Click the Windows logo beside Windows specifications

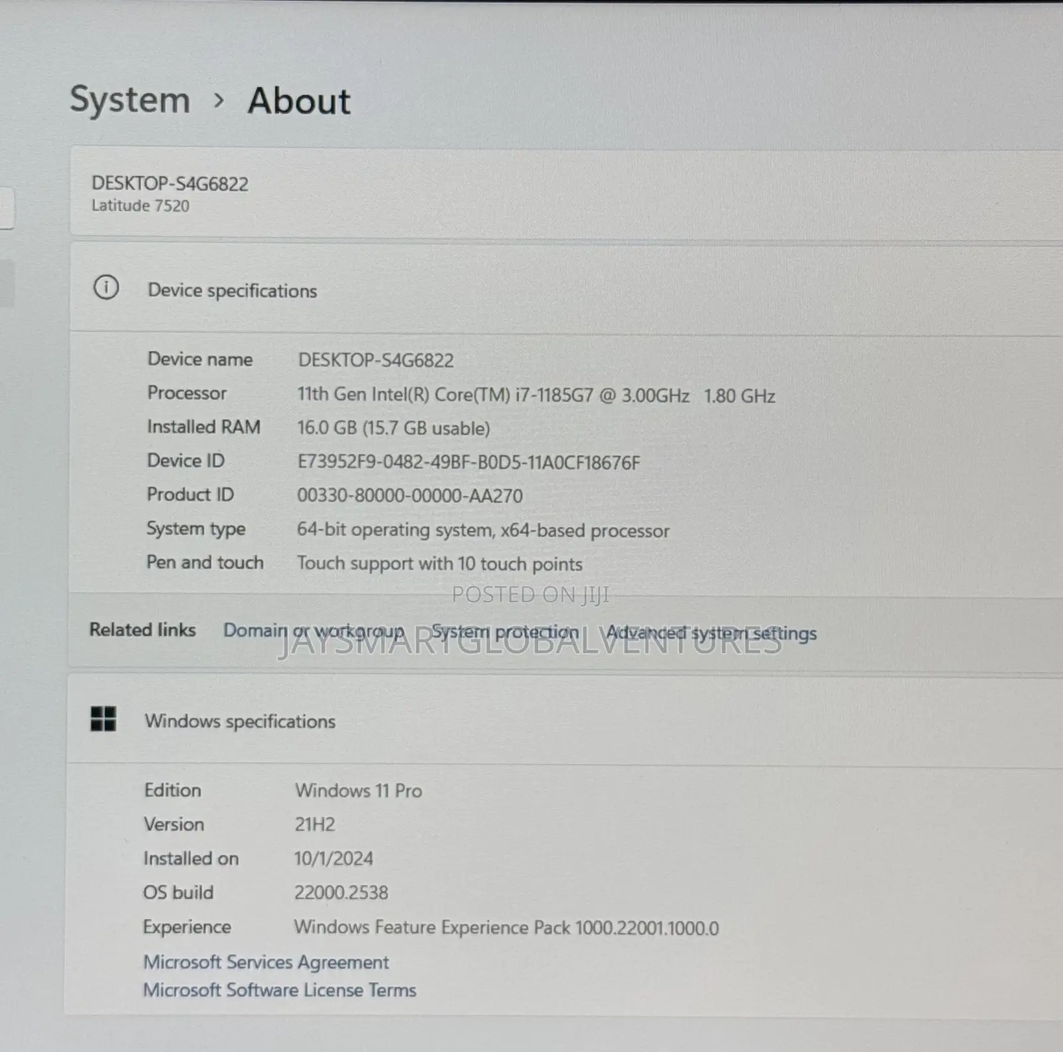pyautogui.click(x=103, y=719)
